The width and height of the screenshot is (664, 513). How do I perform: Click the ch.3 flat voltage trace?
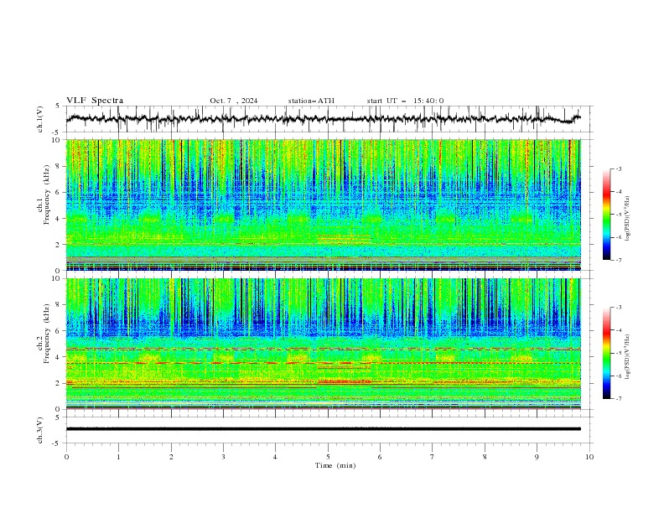[x=323, y=429]
